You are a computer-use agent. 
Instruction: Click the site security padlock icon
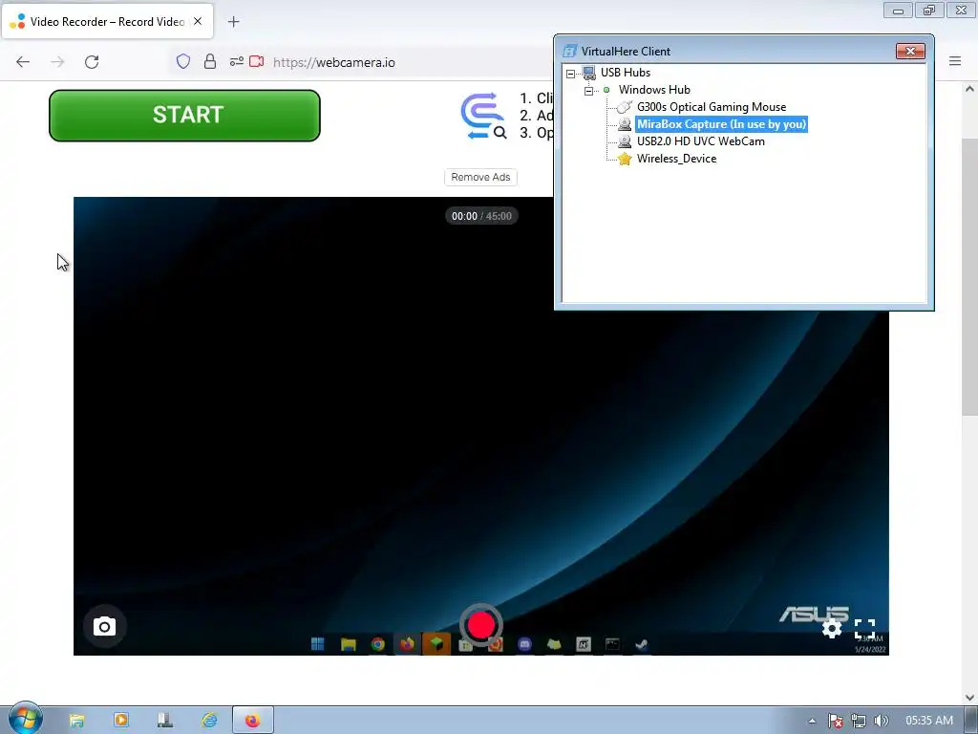click(210, 62)
